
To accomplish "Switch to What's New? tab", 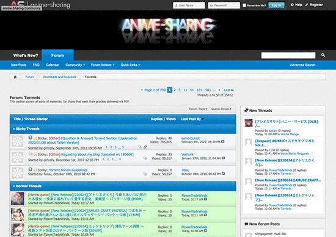I will [26, 55].
